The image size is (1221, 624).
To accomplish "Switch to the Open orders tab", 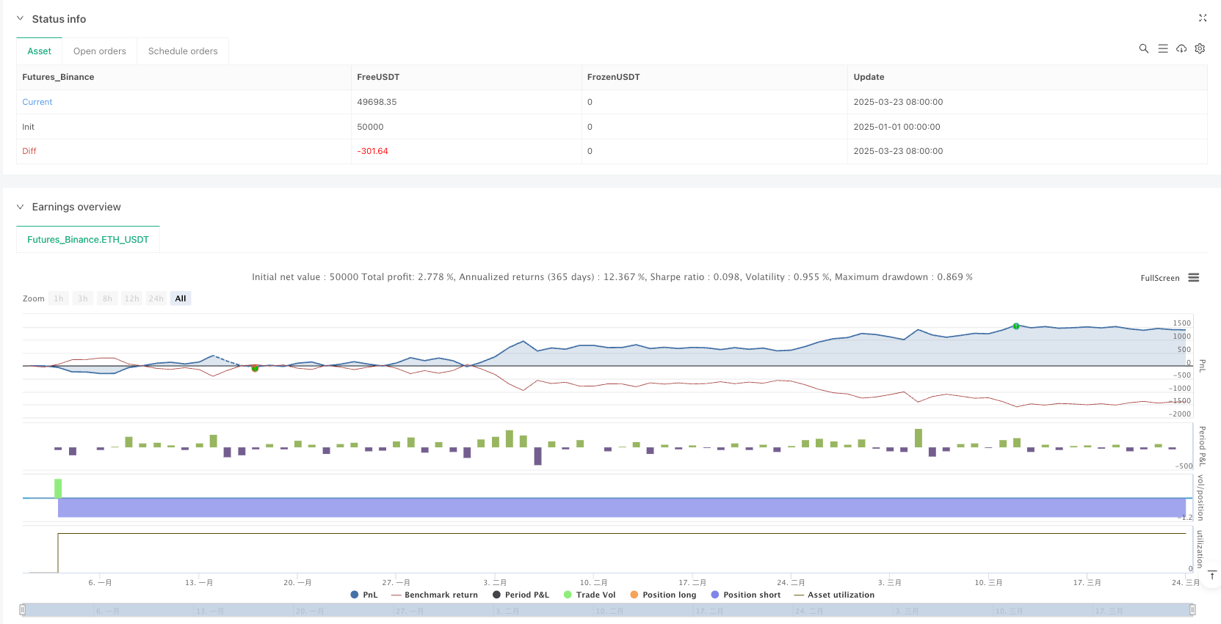I will [100, 51].
